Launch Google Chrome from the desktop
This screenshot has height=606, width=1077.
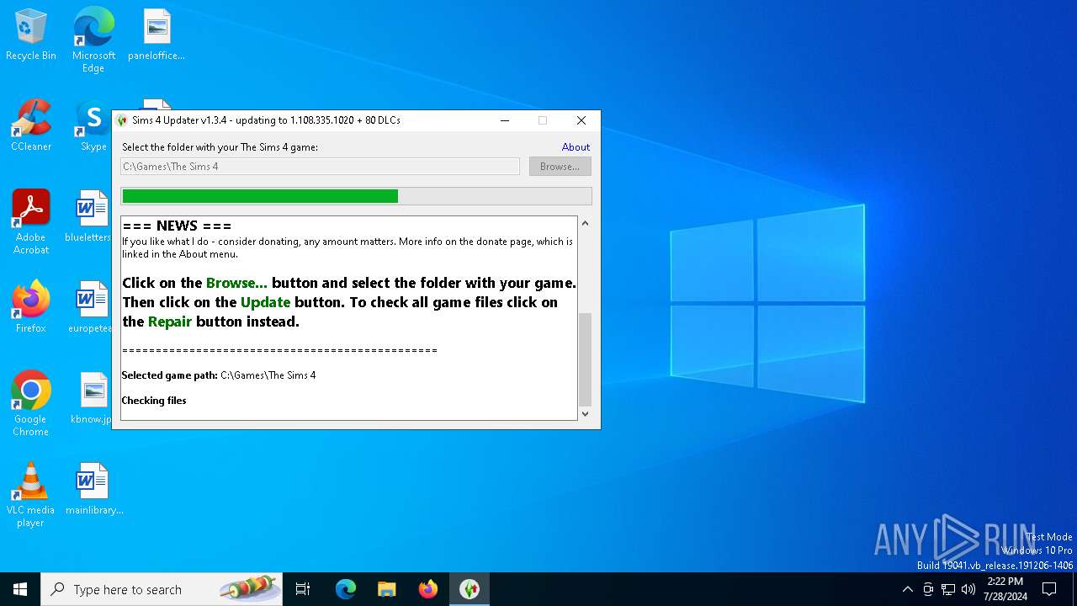point(31,404)
